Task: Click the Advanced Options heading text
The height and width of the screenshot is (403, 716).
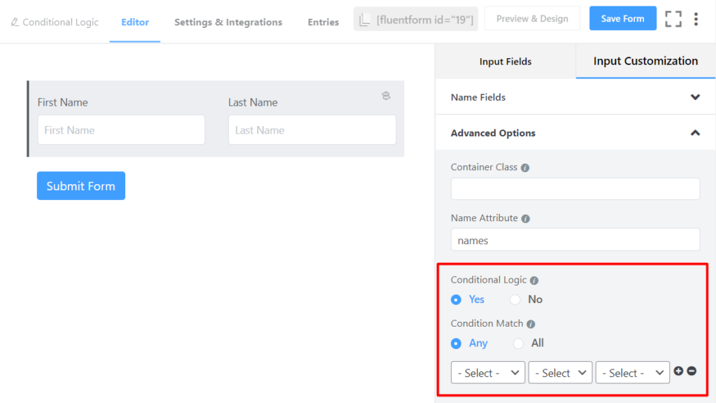Action: click(493, 133)
